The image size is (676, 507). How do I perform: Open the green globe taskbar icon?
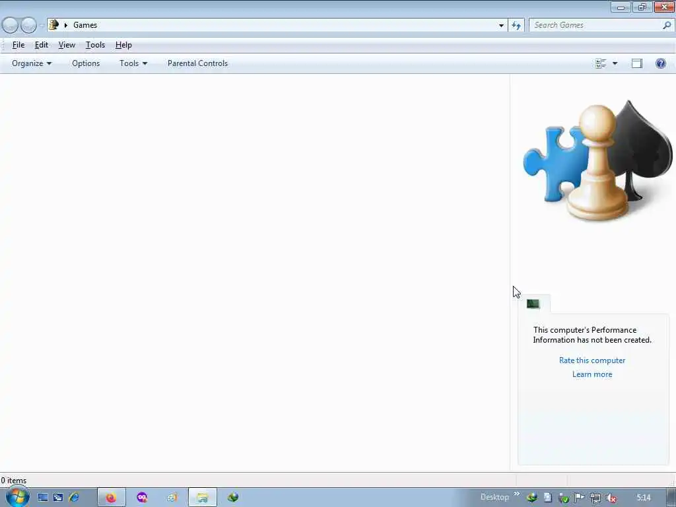click(x=233, y=498)
